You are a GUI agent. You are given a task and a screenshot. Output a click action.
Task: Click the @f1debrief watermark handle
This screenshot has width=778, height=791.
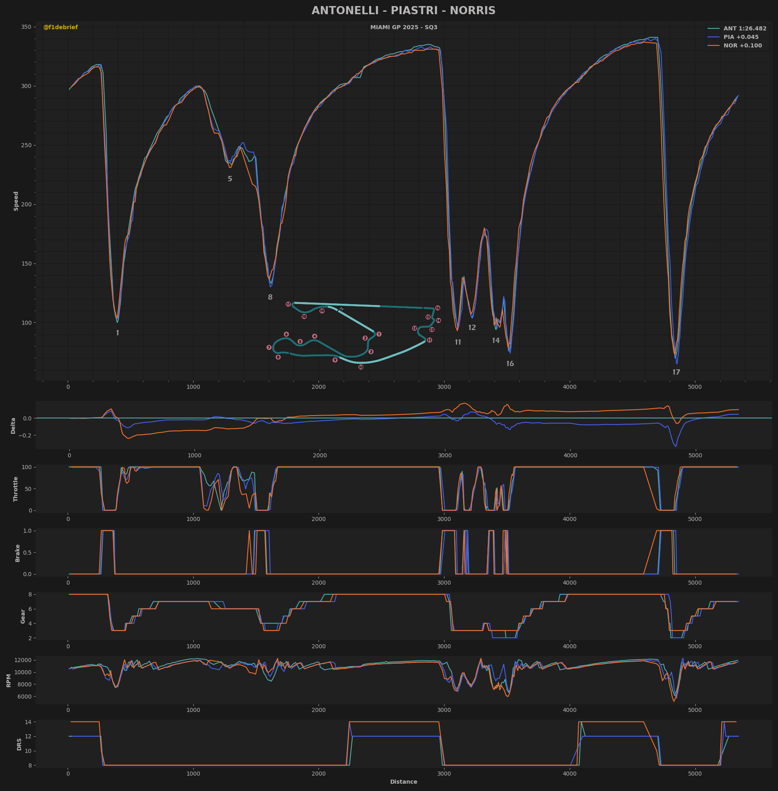[60, 28]
